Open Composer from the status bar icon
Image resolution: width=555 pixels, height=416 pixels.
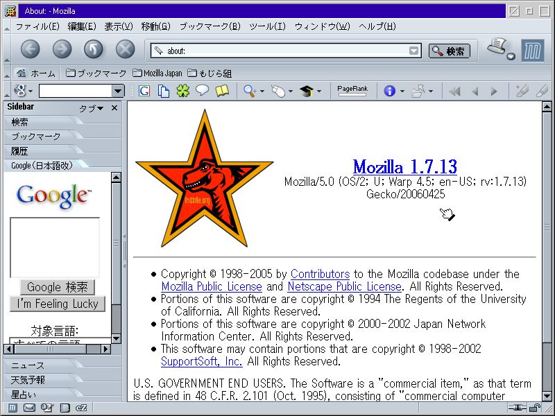pyautogui.click(x=47, y=408)
